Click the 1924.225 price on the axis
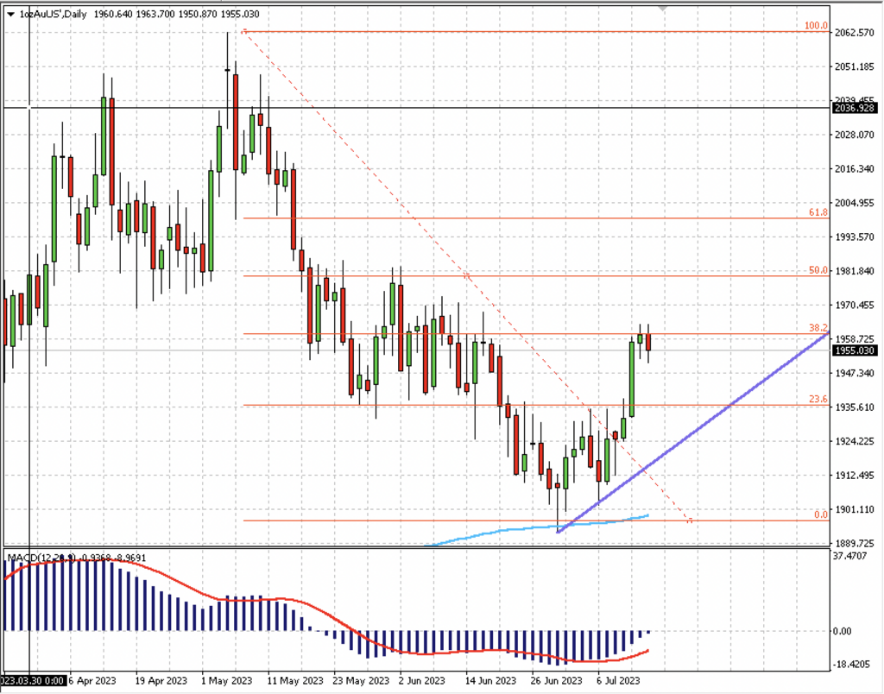 854,441
